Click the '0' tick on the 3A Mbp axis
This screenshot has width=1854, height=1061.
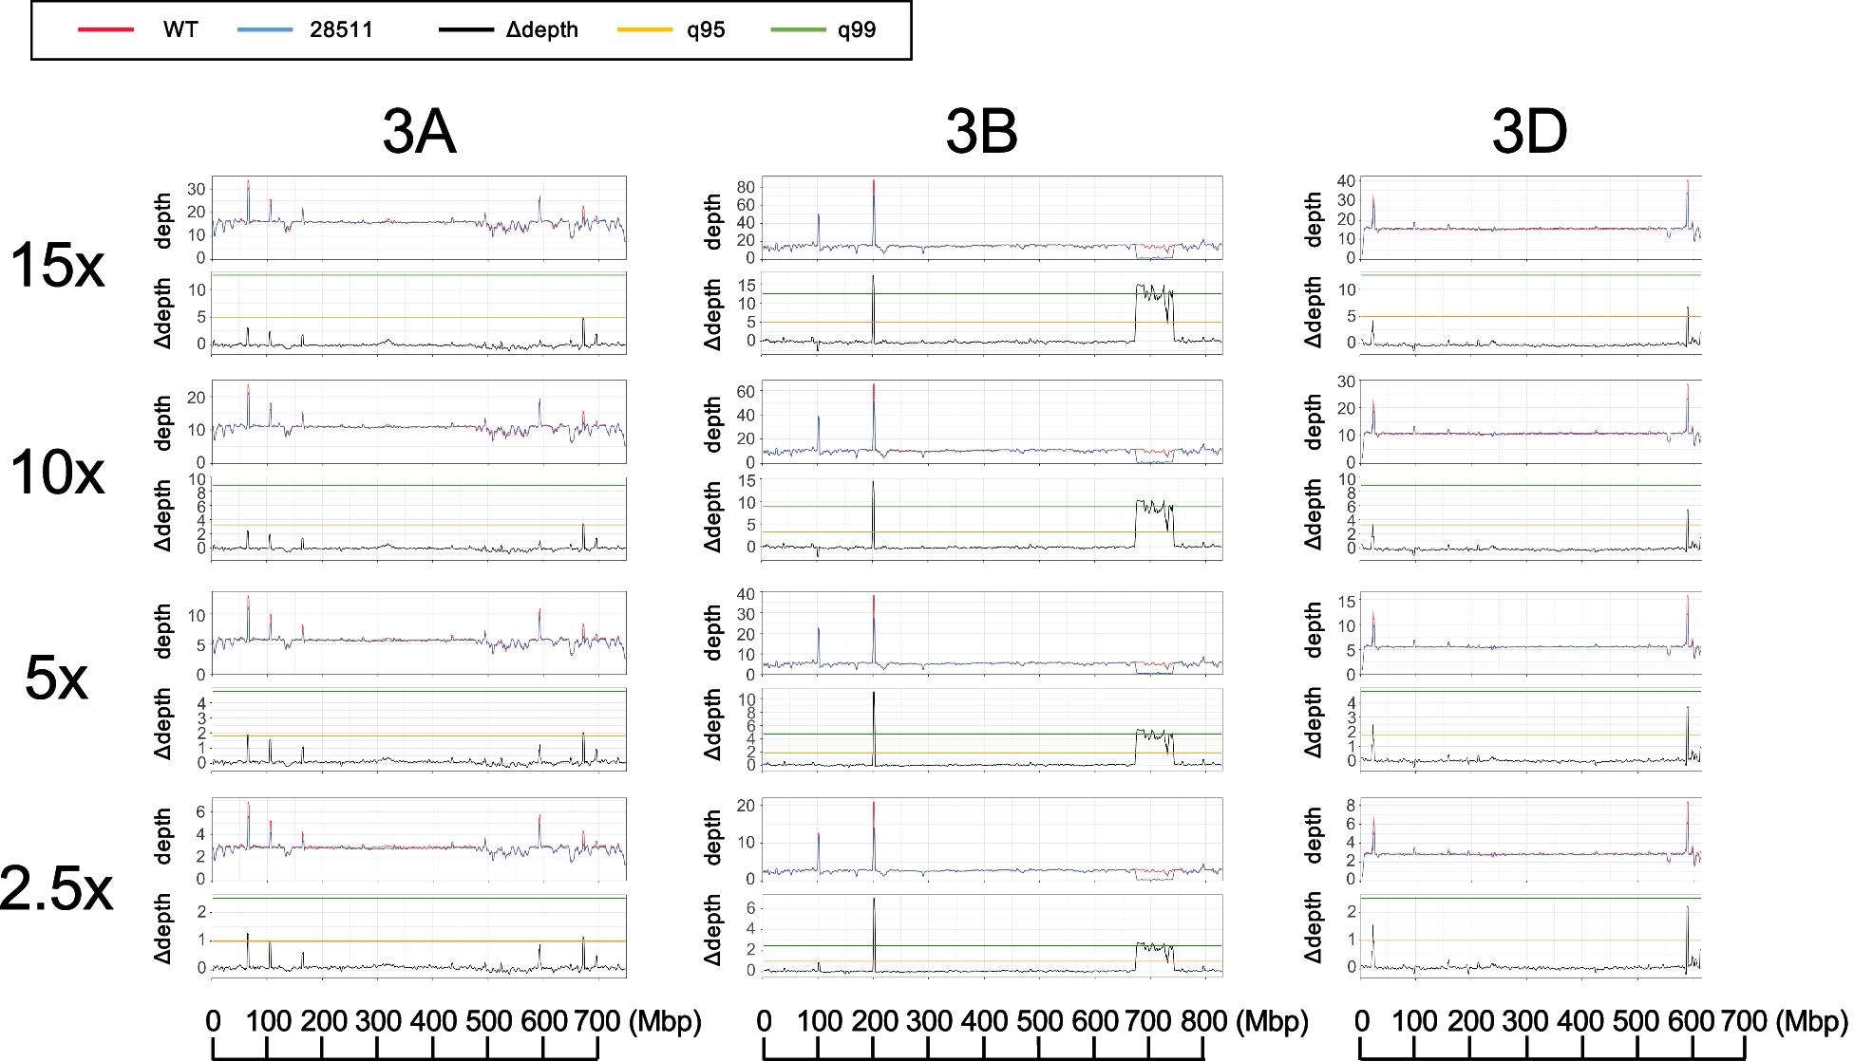[x=213, y=1021]
